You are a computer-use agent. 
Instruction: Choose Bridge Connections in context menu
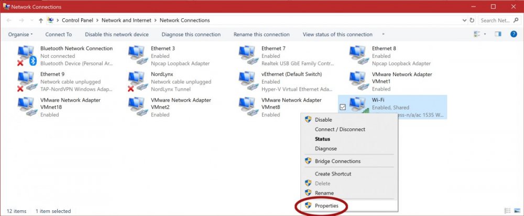click(350, 161)
